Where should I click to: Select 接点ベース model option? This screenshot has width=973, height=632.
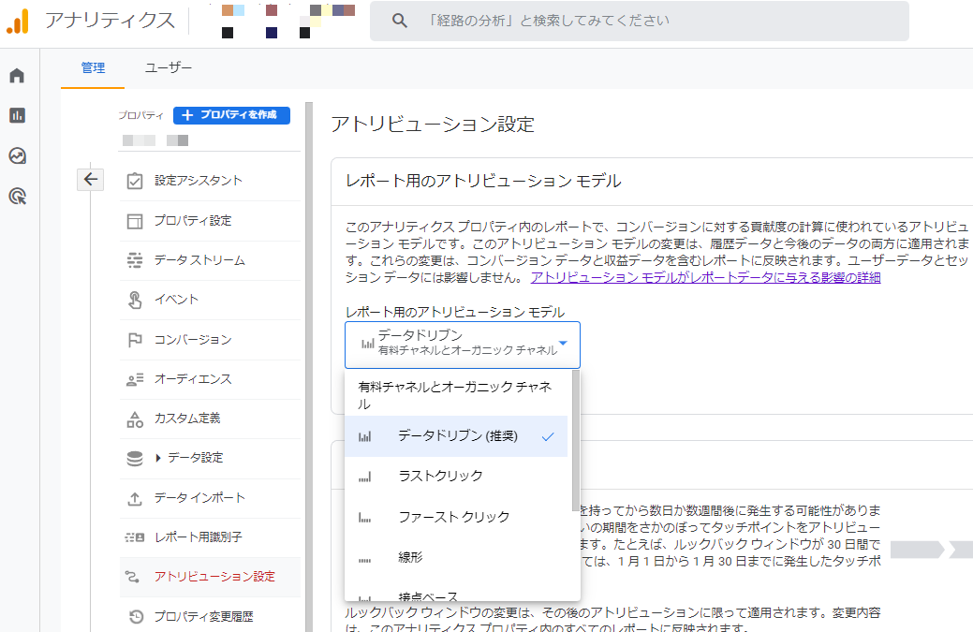click(456, 595)
